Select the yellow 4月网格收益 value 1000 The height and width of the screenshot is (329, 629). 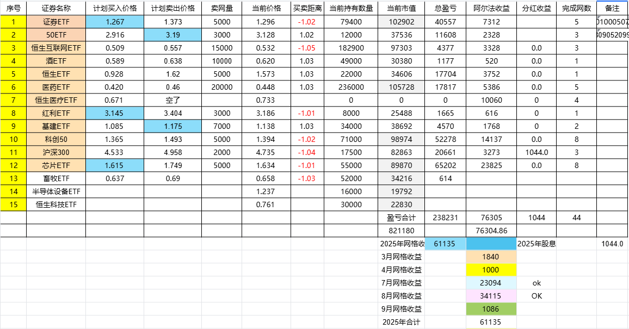(491, 270)
